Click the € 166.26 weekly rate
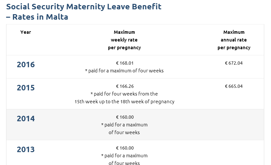This screenshot has width=271, height=165. (124, 86)
